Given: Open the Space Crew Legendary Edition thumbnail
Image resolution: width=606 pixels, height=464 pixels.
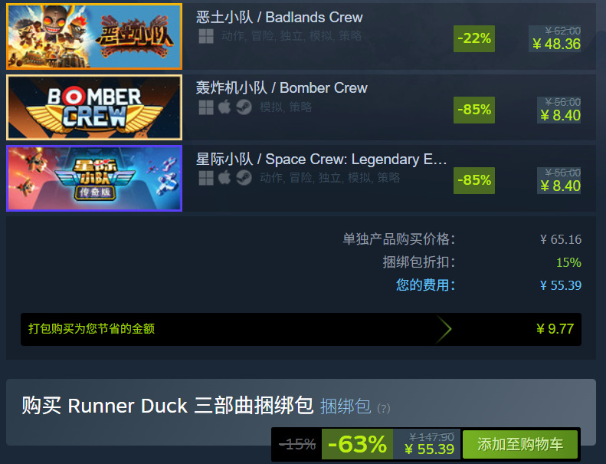Looking at the screenshot, I should (94, 178).
